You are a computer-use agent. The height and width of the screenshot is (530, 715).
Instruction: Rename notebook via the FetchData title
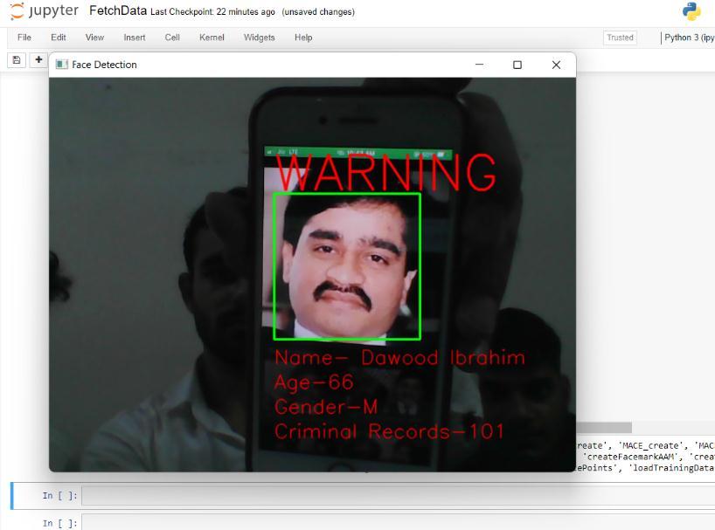tap(118, 11)
